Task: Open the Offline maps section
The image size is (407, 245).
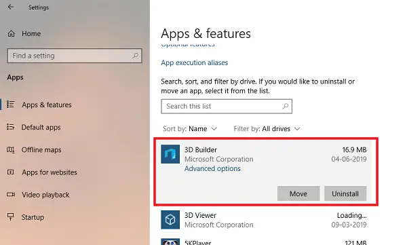Action: tap(41, 150)
